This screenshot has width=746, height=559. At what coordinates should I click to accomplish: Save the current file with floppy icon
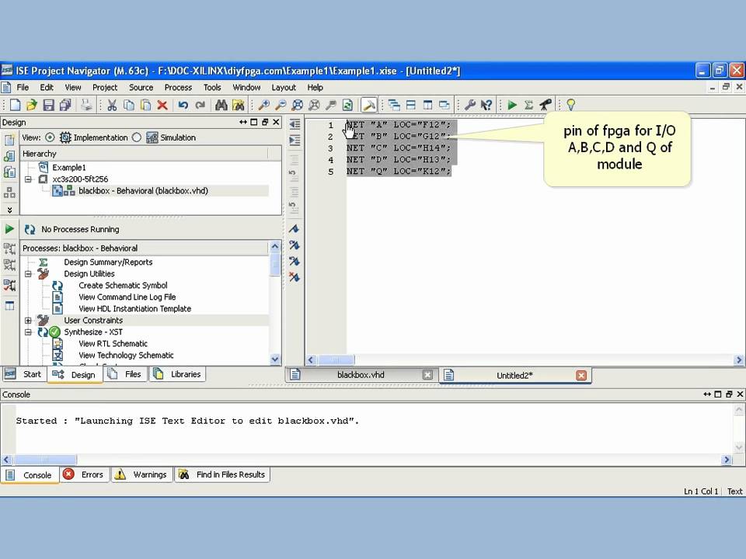point(48,105)
